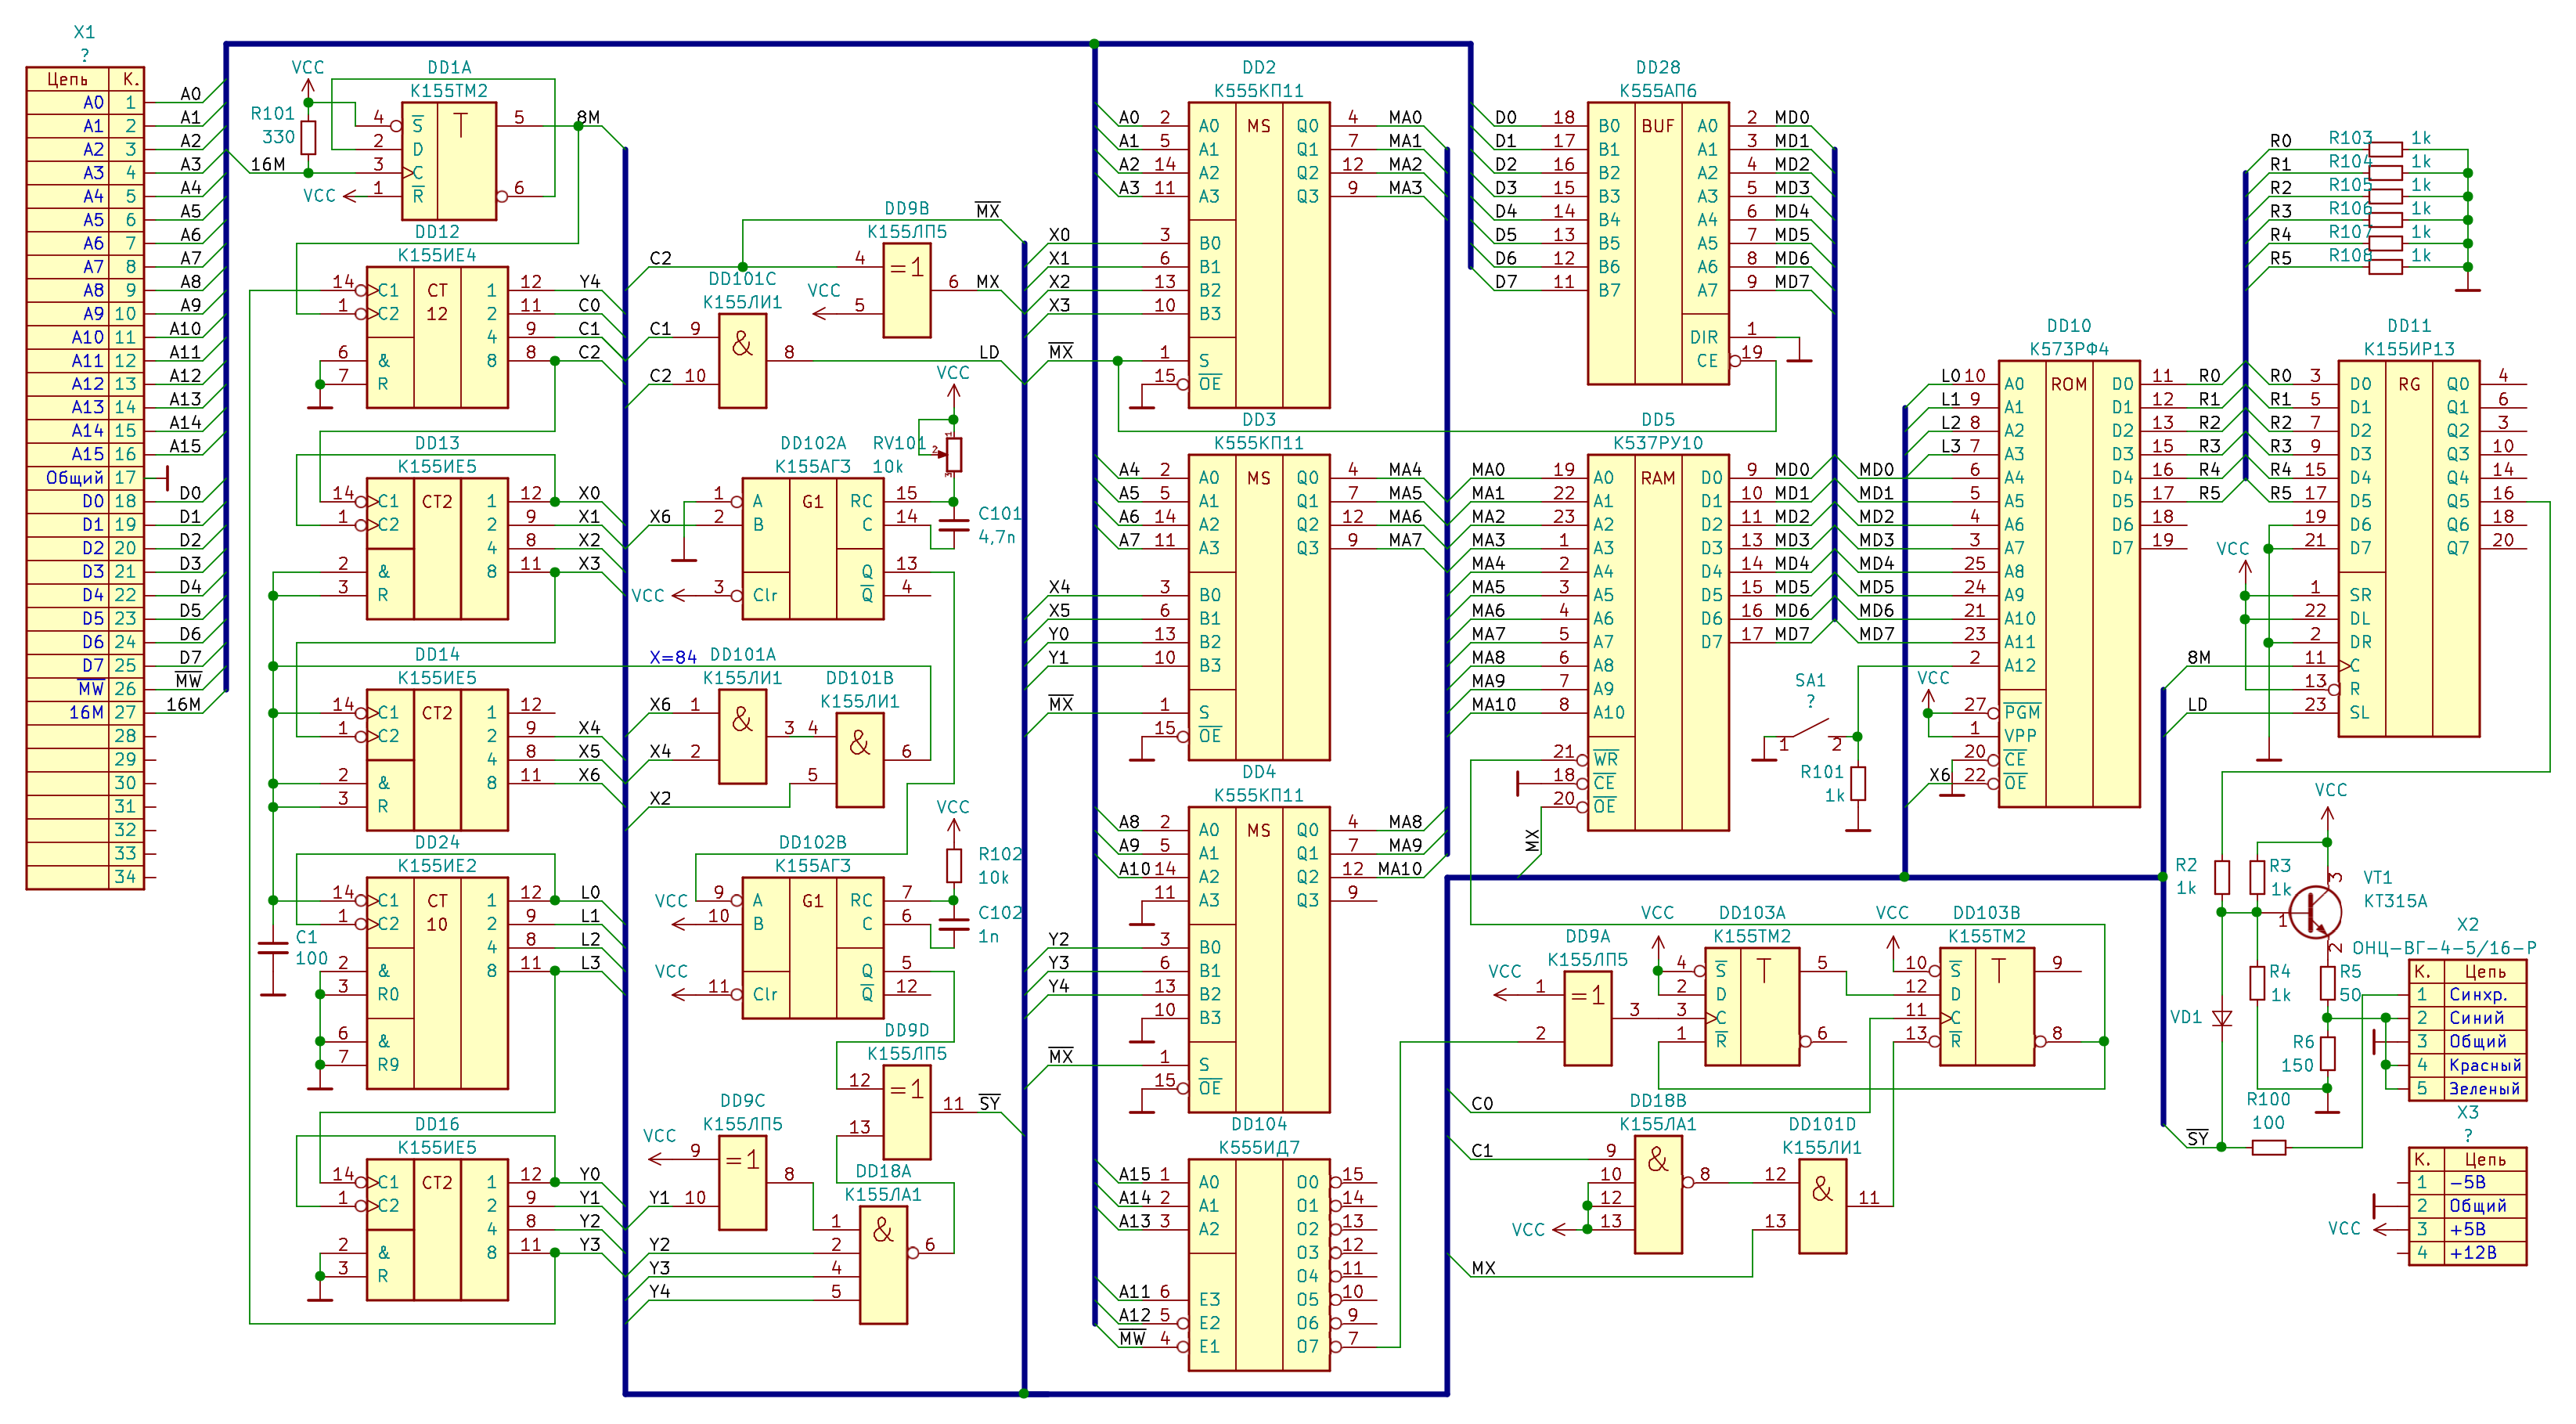Click the DD12 K155ИЕ4 counter block
The height and width of the screenshot is (1424, 2576).
[437, 337]
